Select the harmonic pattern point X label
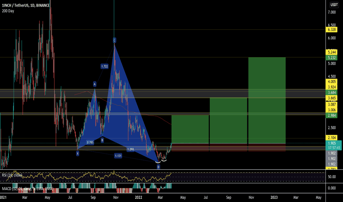The height and width of the screenshot is (202, 343). click(77, 154)
